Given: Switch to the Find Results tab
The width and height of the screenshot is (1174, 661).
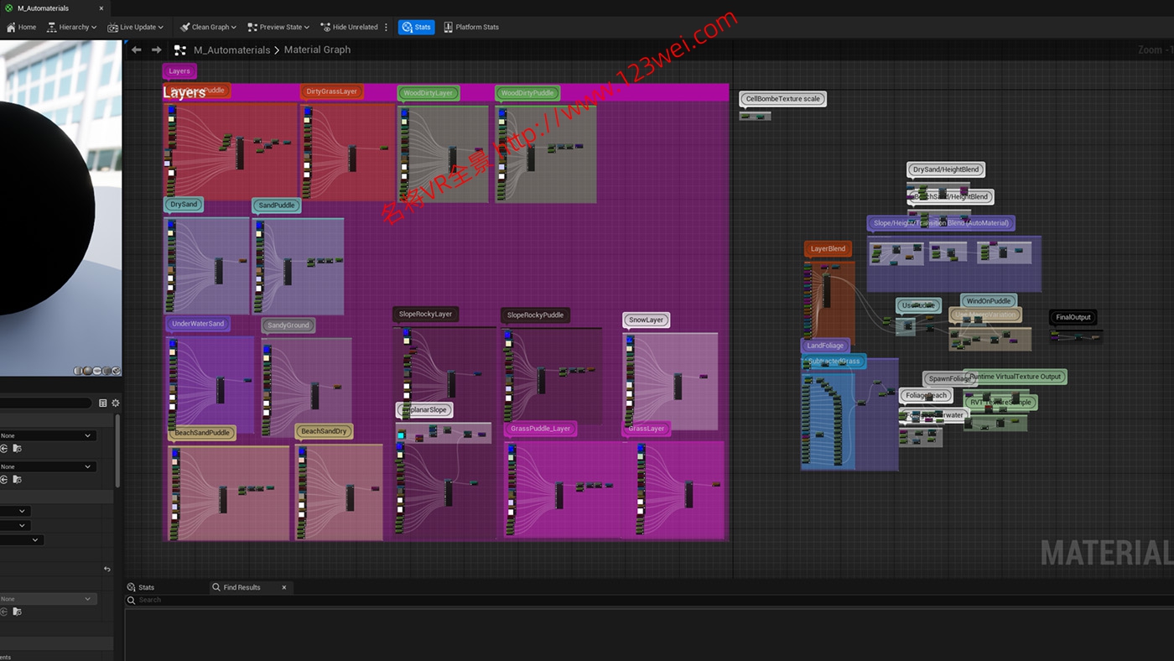Looking at the screenshot, I should click(x=242, y=587).
